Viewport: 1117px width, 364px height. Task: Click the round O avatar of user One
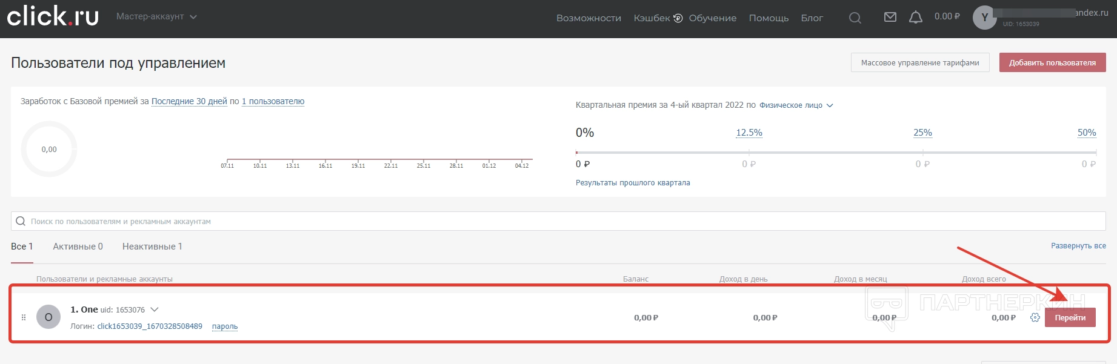[x=48, y=317]
